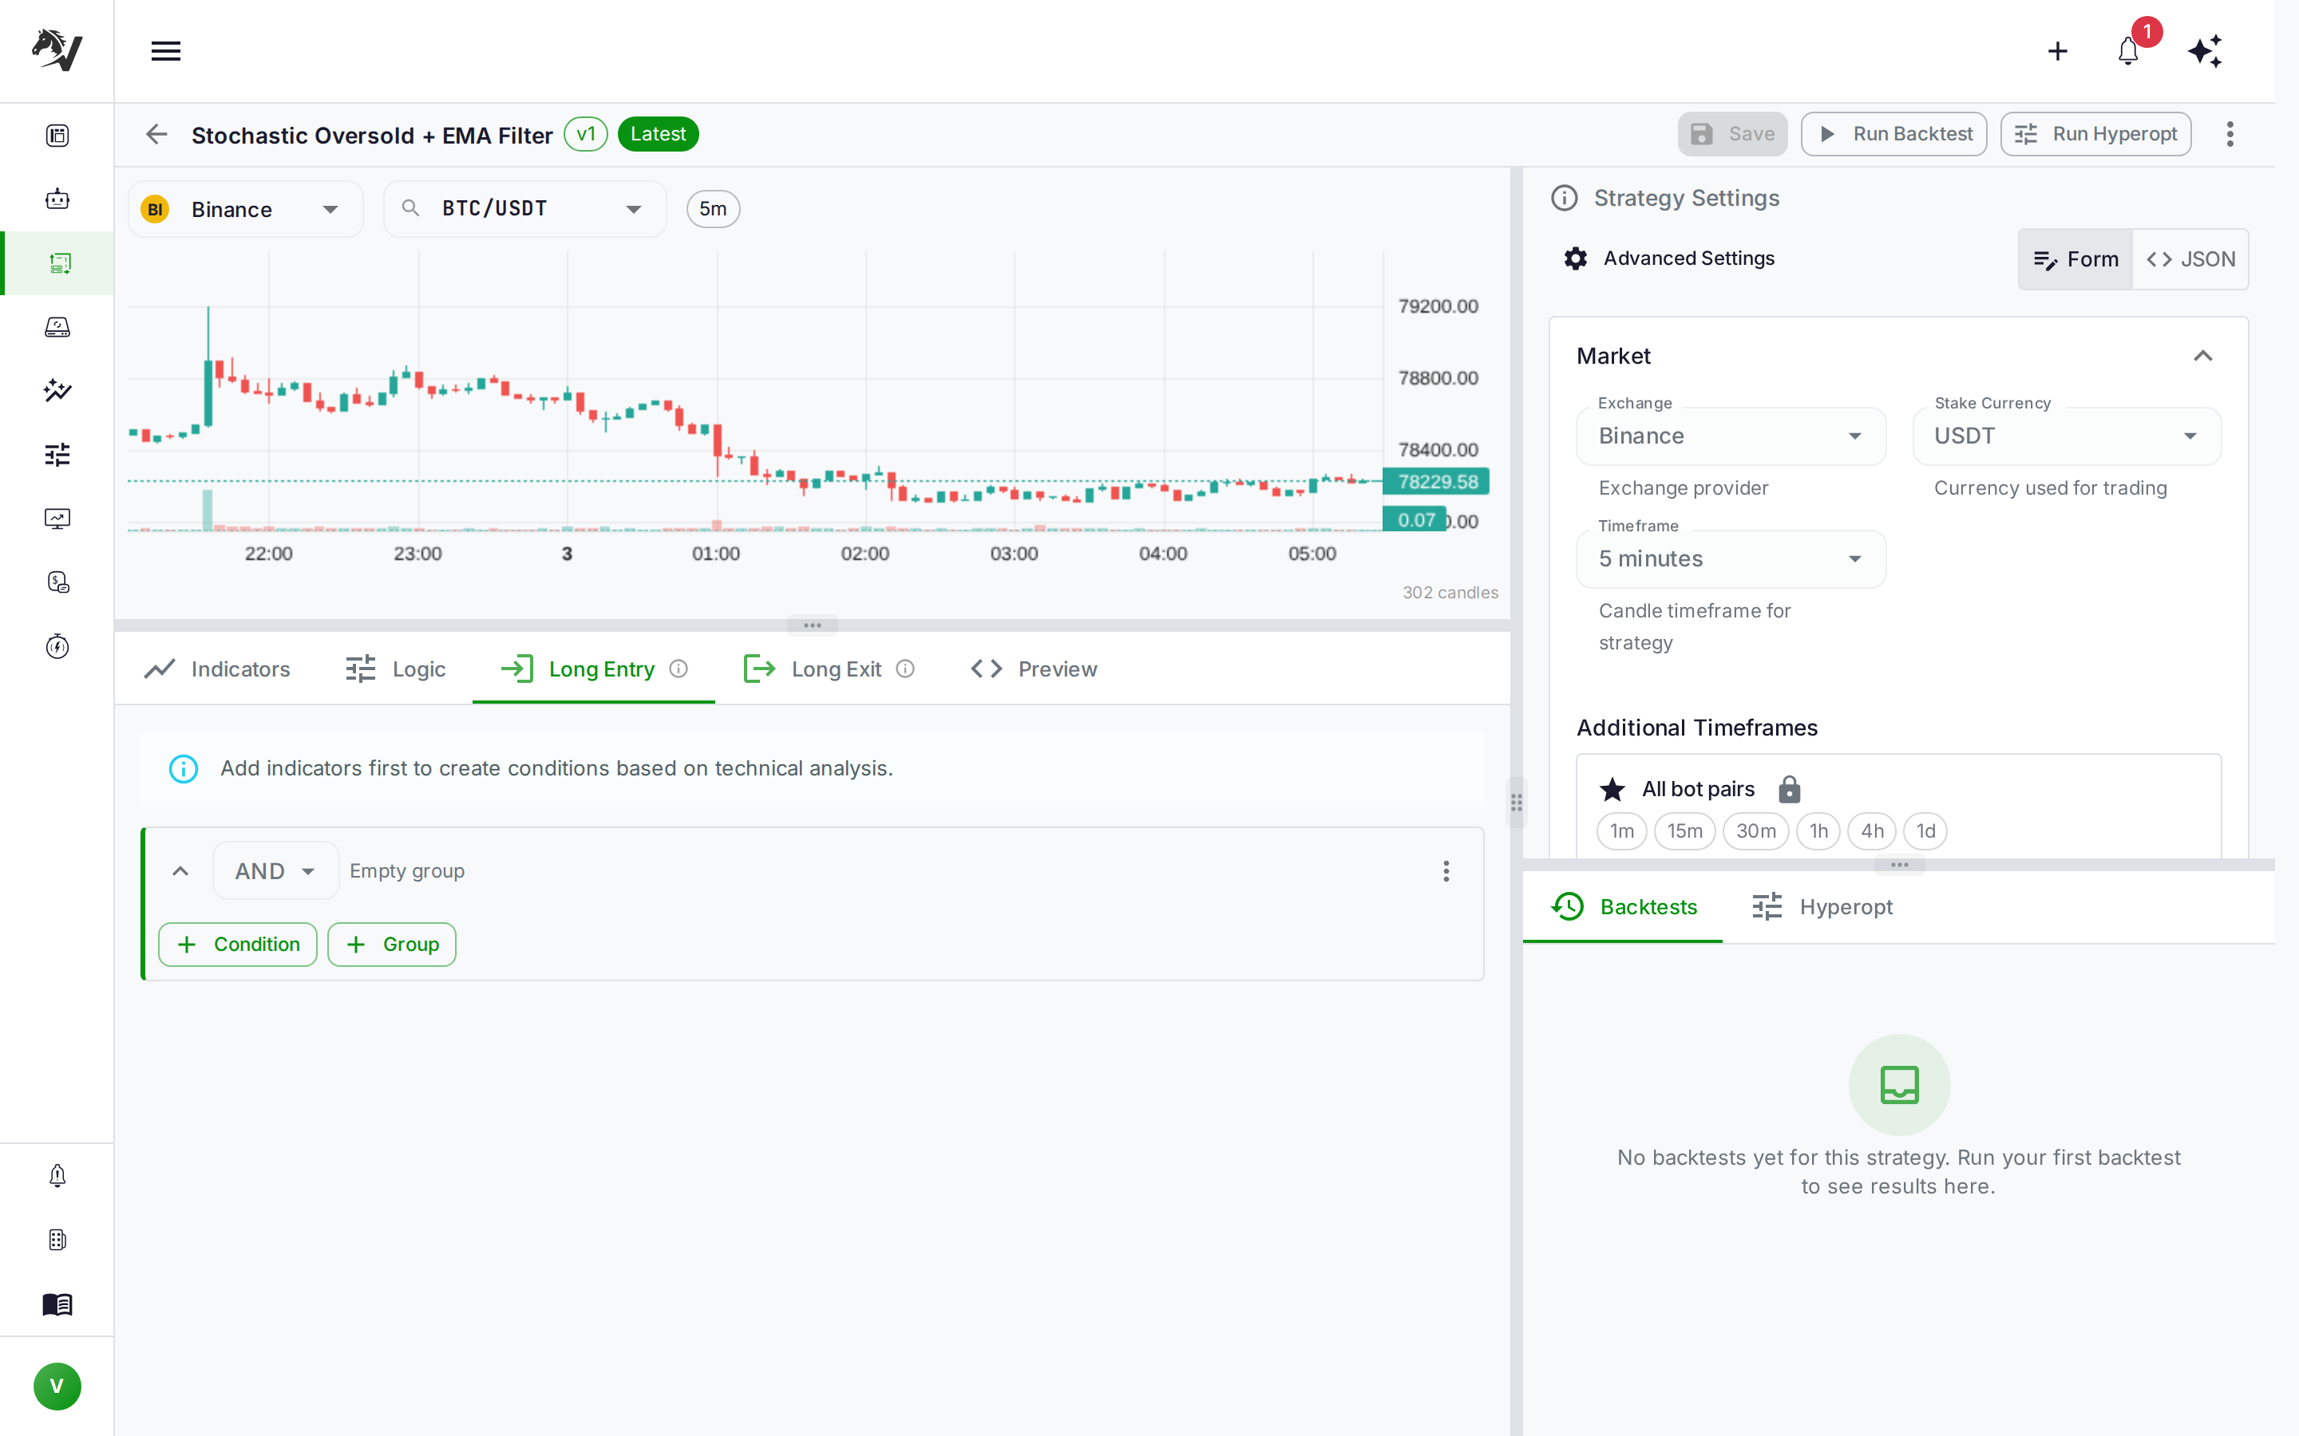Switch to the Long Exit tab
The width and height of the screenshot is (2299, 1436).
tap(829, 669)
